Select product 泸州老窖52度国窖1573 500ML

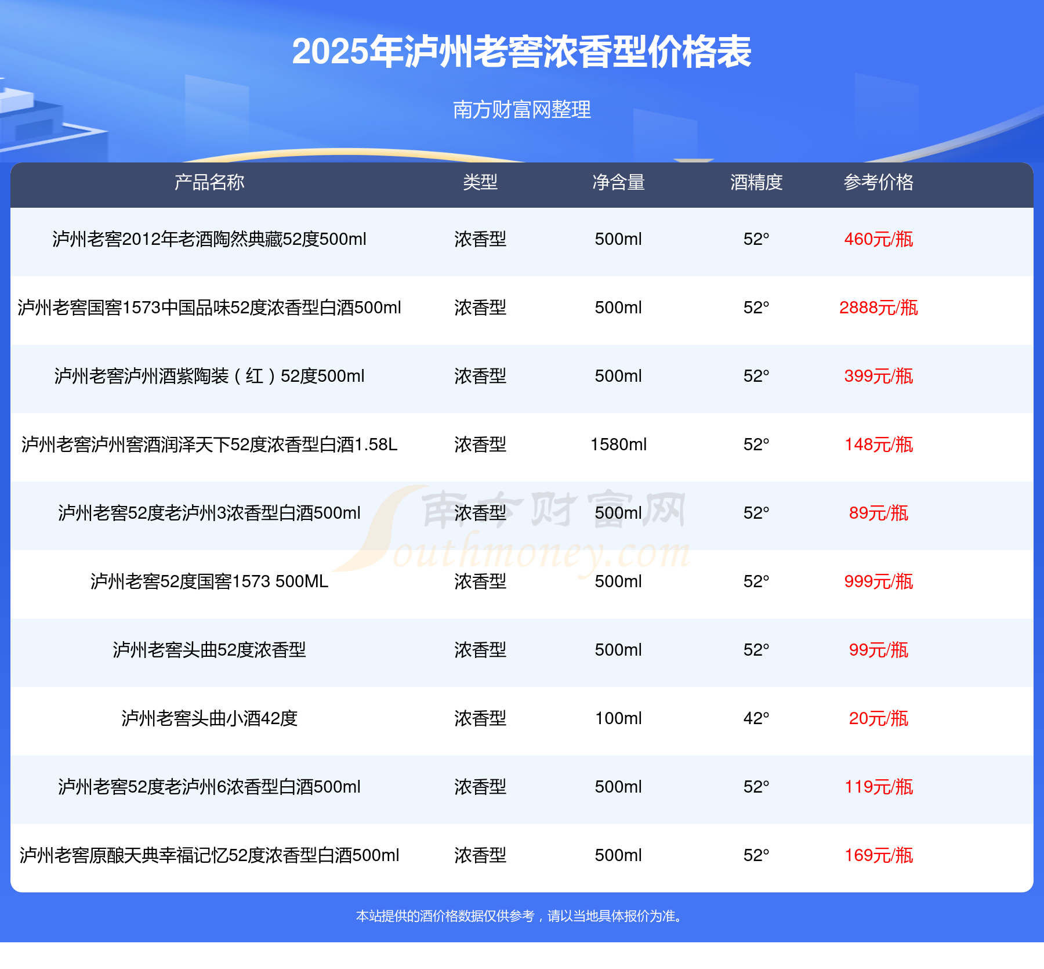click(x=209, y=581)
